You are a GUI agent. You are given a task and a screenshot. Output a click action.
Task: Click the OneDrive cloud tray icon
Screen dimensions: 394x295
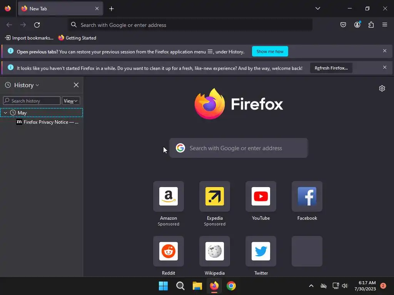[x=324, y=286]
